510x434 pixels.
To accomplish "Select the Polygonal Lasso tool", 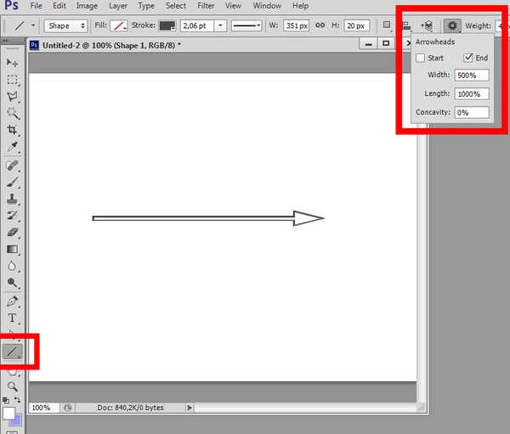I will pos(13,97).
